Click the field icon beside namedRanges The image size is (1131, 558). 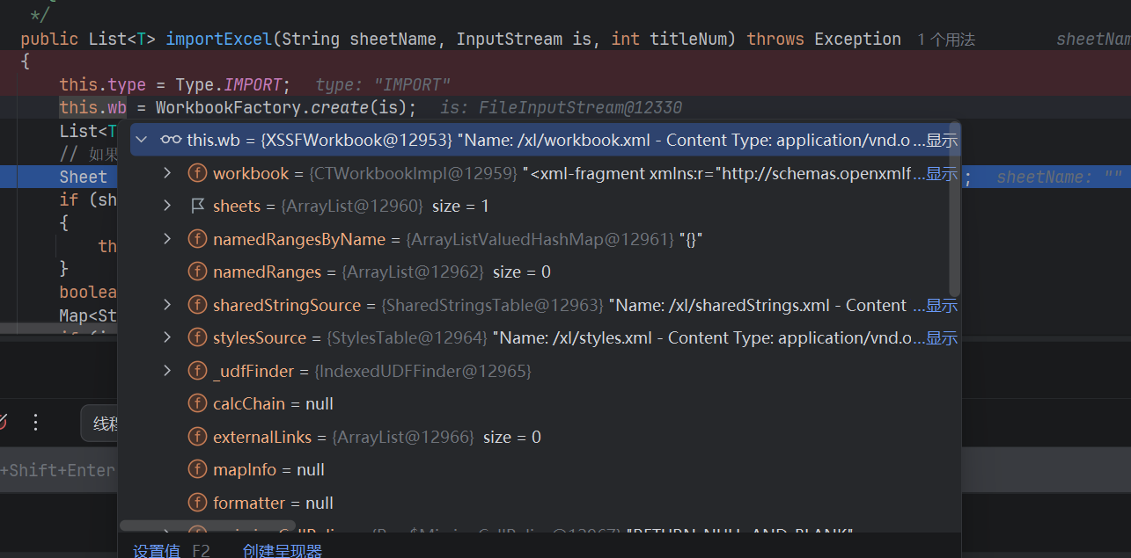coord(198,272)
